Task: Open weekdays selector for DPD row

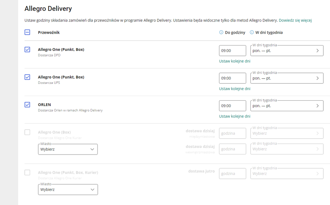Action: pyautogui.click(x=287, y=51)
